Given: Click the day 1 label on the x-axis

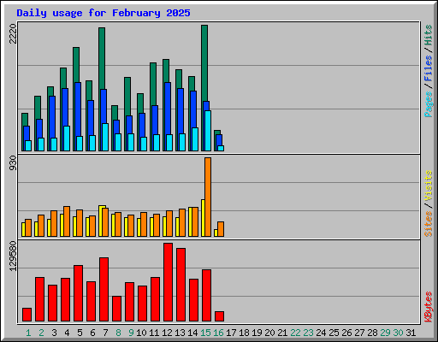Looking at the screenshot, I should coord(28,333).
